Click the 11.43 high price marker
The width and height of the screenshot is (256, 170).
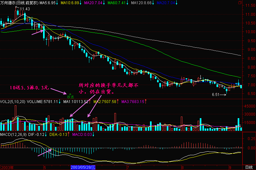click(x=24, y=9)
